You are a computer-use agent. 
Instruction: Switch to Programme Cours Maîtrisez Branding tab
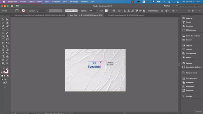39,15
